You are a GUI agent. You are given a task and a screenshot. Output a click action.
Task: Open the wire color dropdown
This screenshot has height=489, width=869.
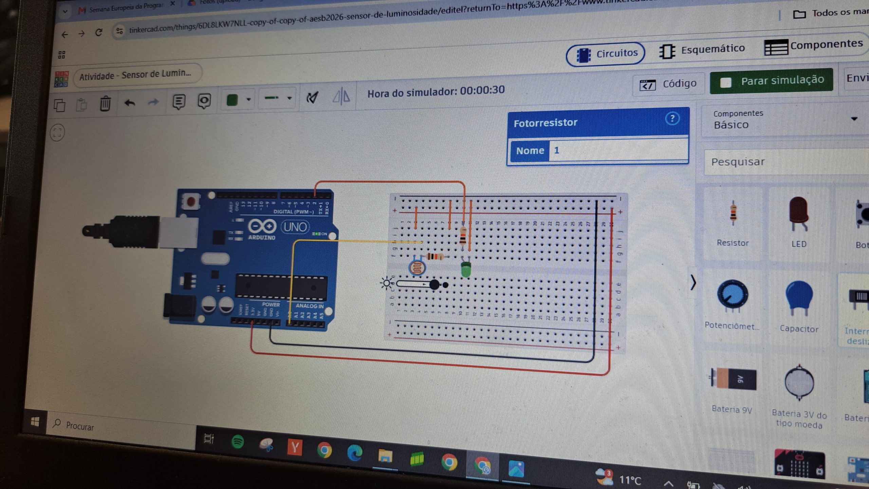pyautogui.click(x=249, y=99)
